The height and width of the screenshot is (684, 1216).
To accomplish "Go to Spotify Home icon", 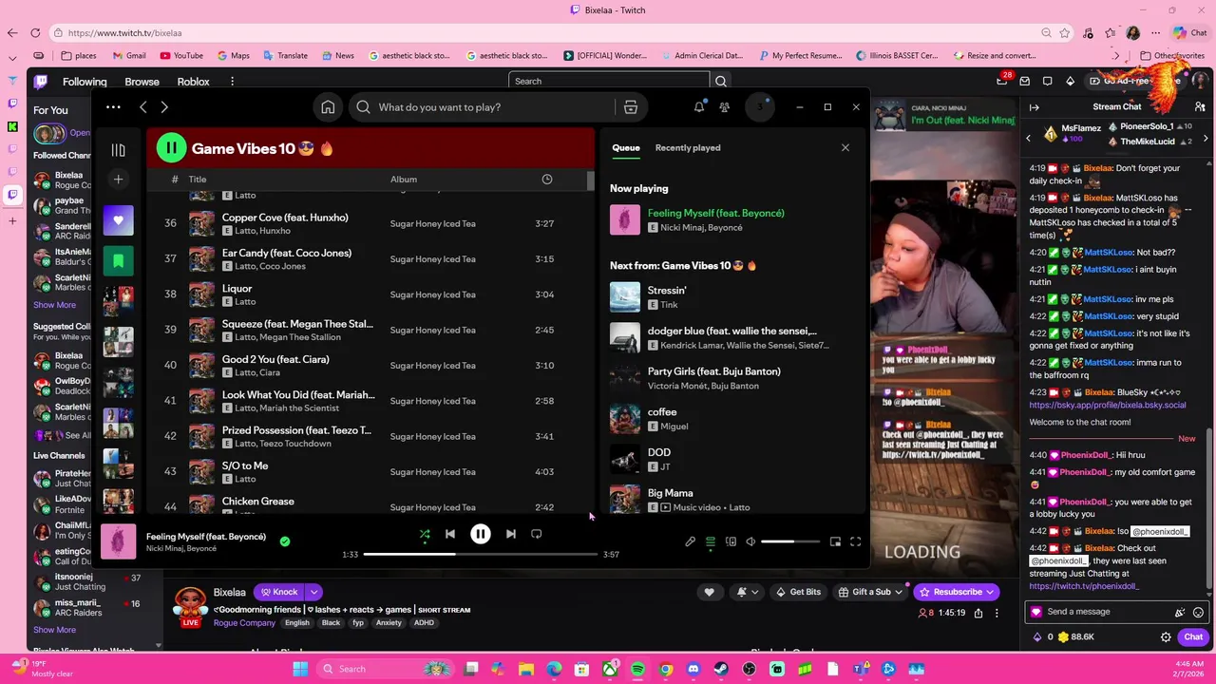I will tap(328, 107).
